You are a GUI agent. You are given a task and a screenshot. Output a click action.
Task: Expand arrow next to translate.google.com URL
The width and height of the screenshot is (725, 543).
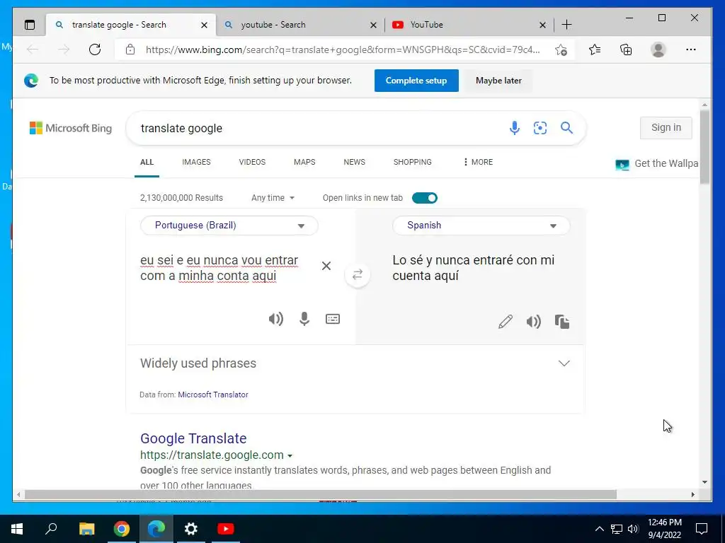click(290, 456)
